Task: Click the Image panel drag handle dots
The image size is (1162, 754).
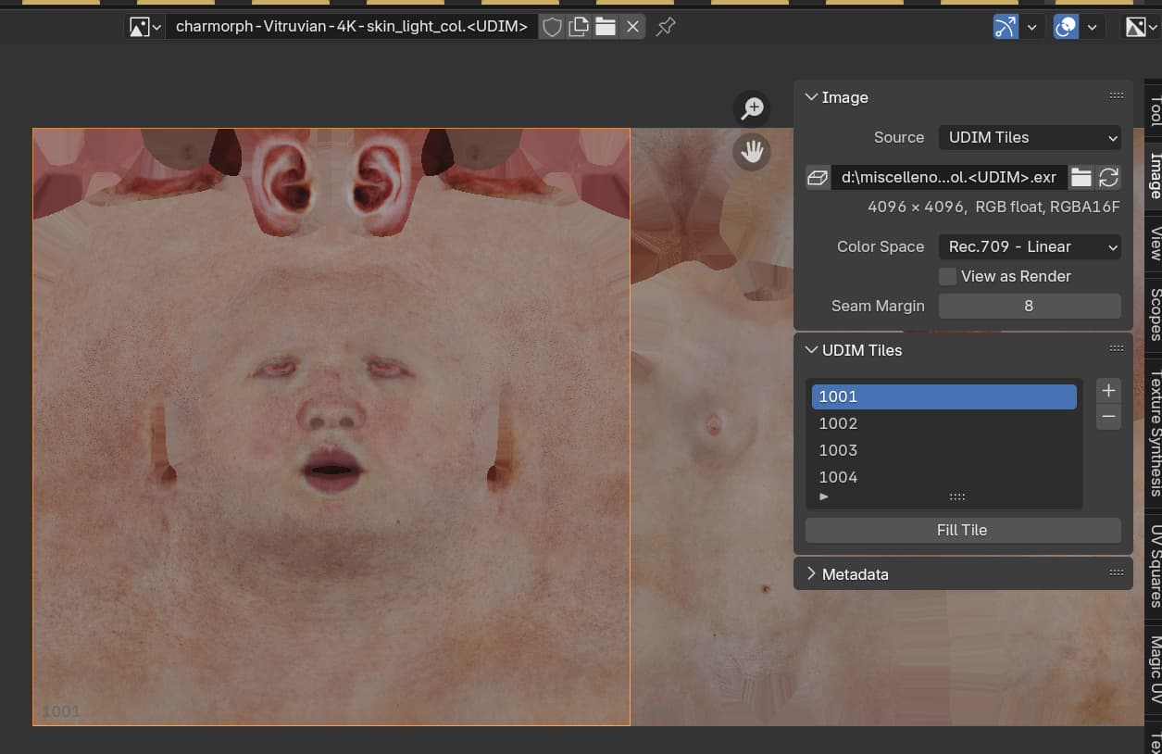Action: (1117, 96)
